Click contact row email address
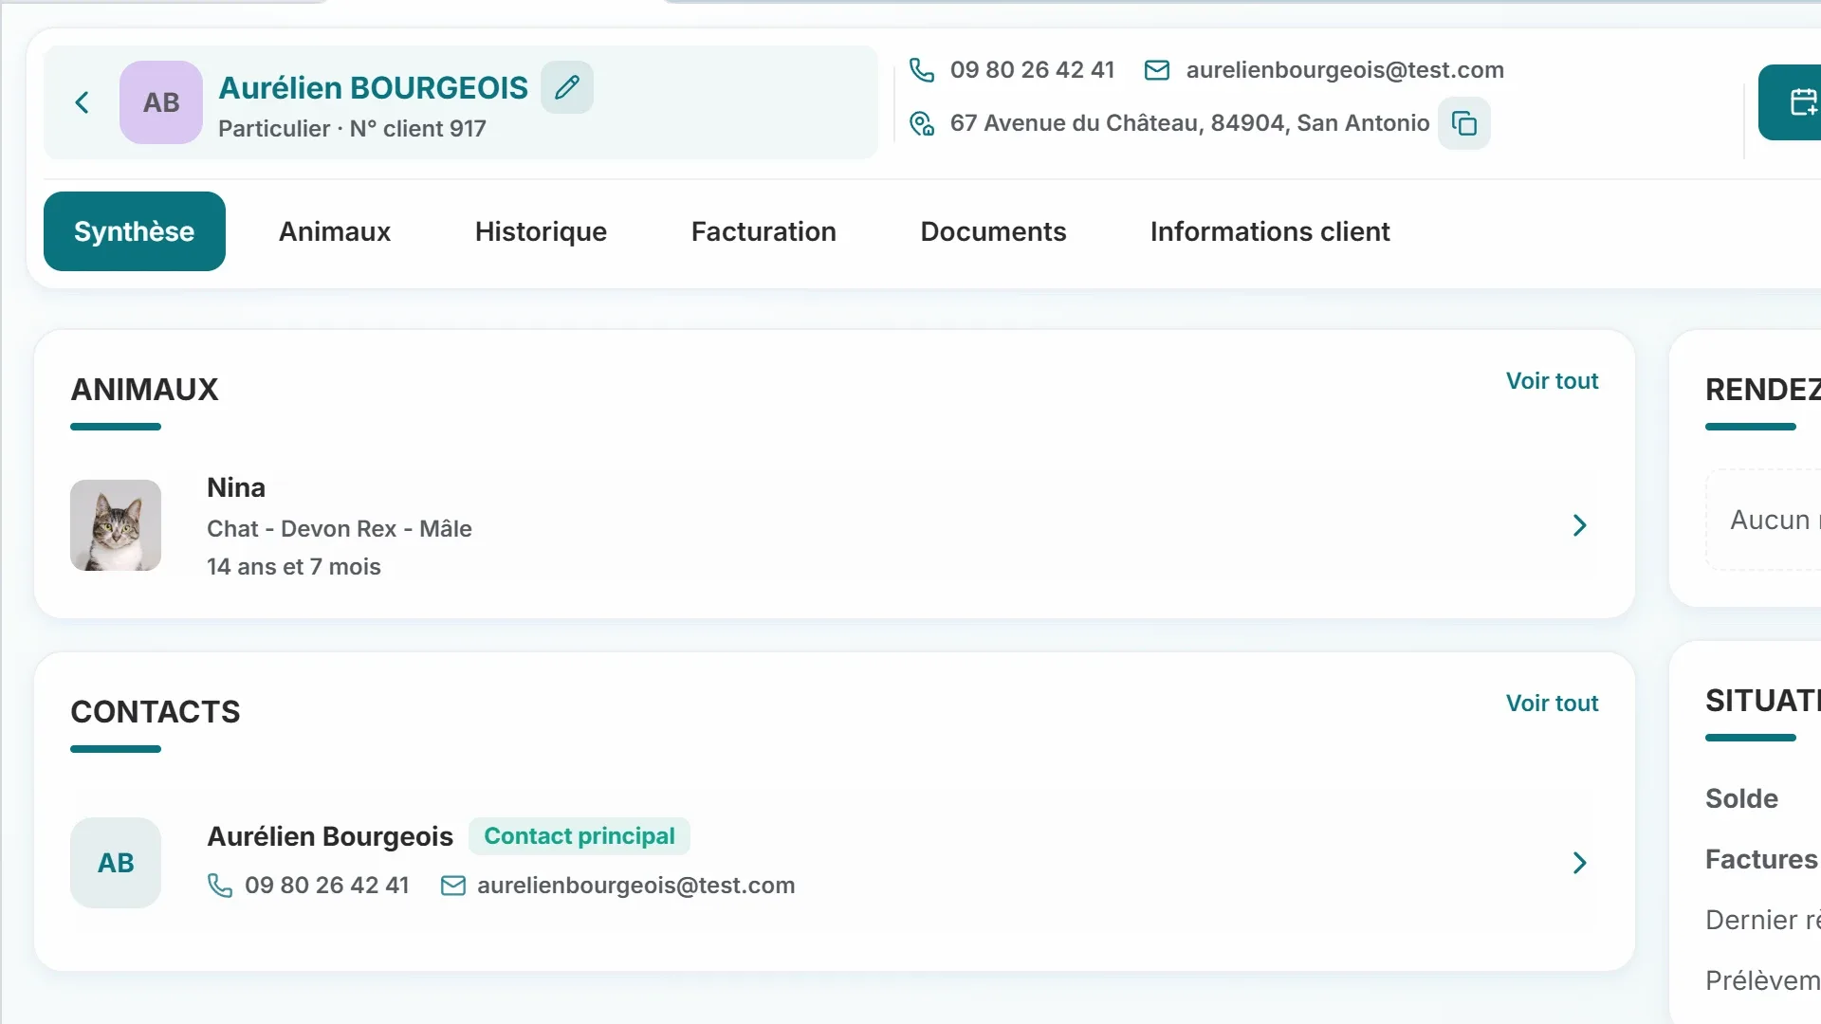1821x1024 pixels. pyautogui.click(x=635, y=886)
